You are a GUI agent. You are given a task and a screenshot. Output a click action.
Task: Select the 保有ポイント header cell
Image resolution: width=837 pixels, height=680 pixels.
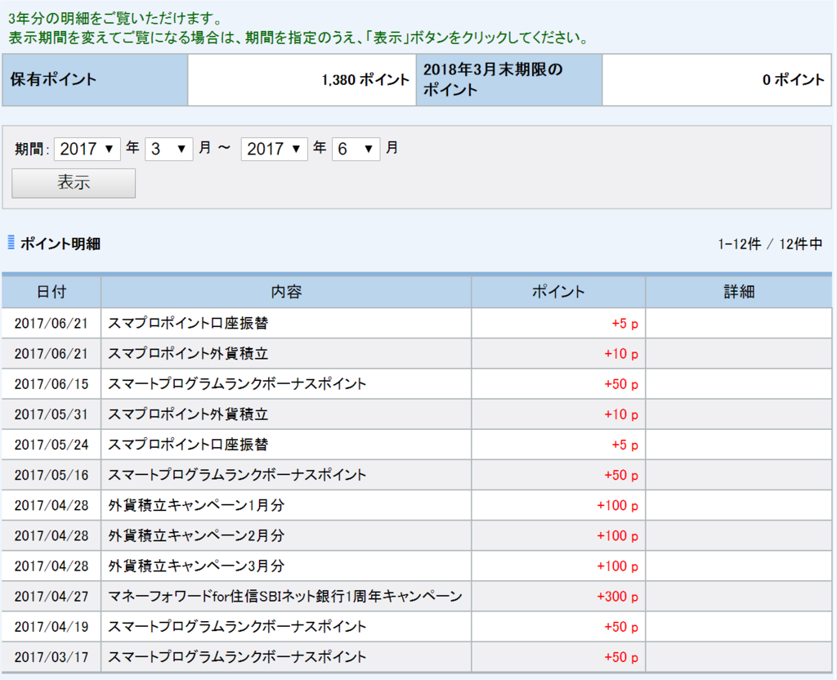coord(94,79)
